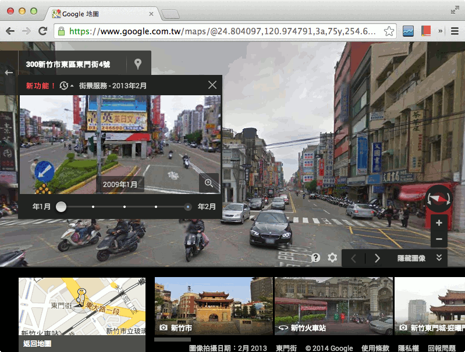Zoom out with the minus button
The height and width of the screenshot is (352, 465).
coord(439,239)
